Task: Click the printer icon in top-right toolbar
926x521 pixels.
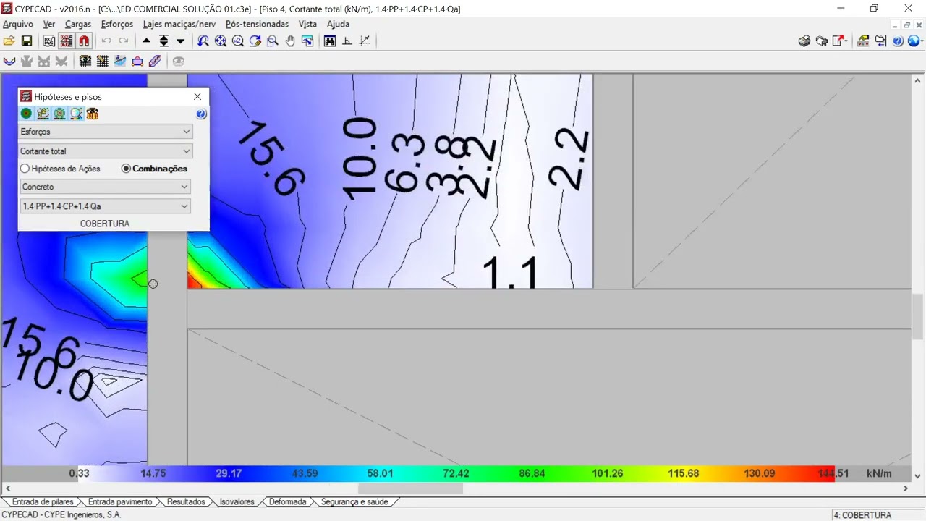Action: [804, 41]
